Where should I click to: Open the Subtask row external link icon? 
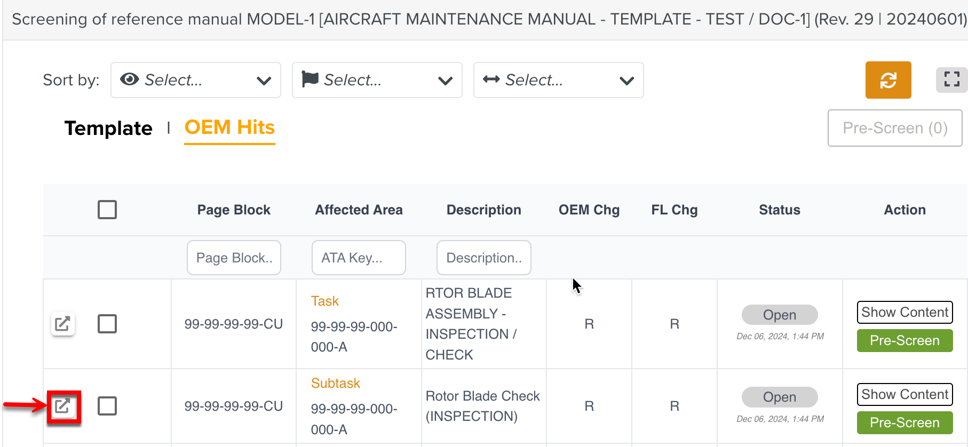coord(63,406)
